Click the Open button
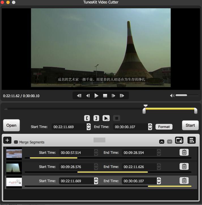This screenshot has height=205, width=202. click(x=12, y=125)
